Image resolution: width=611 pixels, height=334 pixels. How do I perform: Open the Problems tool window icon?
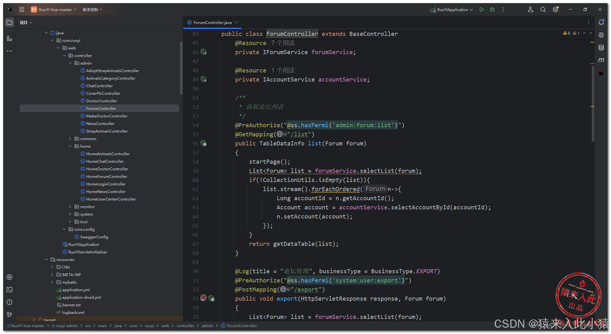[9, 302]
